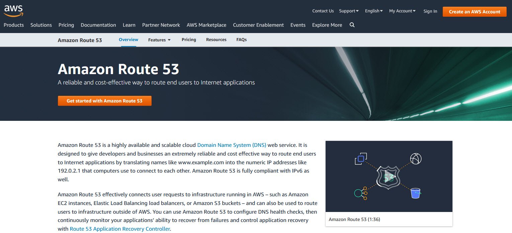The height and width of the screenshot is (233, 512).
Task: Switch to the Resources tab
Action: (x=216, y=40)
